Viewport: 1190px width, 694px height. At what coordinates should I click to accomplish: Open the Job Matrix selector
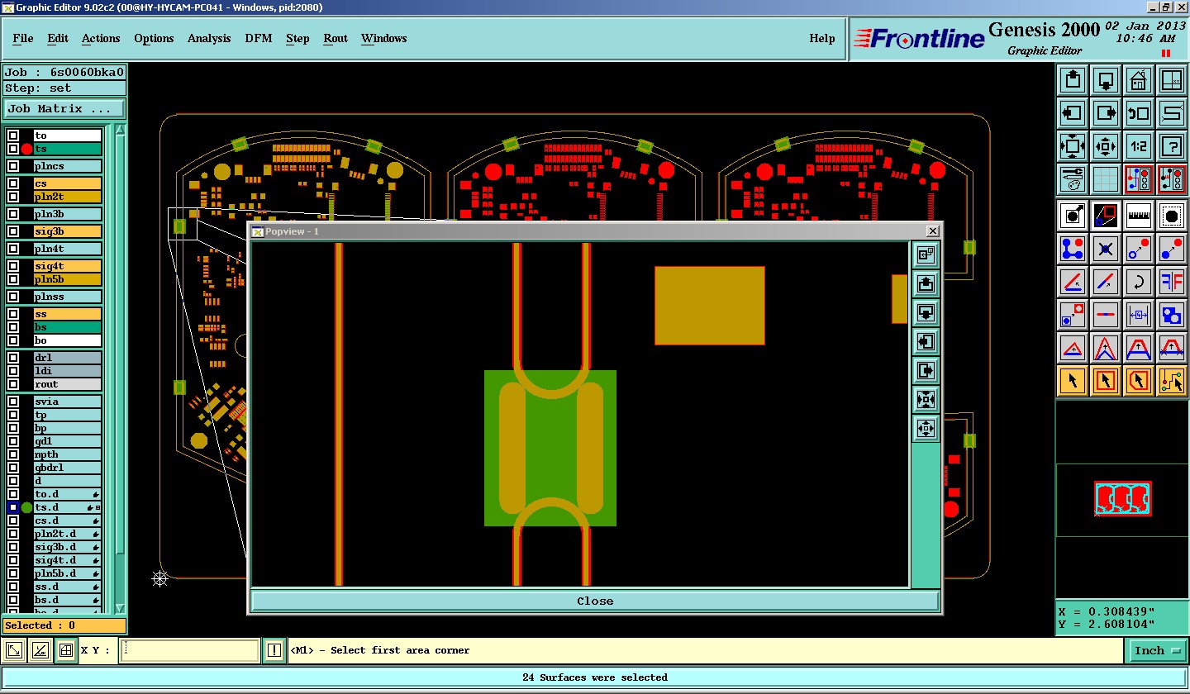pos(64,108)
